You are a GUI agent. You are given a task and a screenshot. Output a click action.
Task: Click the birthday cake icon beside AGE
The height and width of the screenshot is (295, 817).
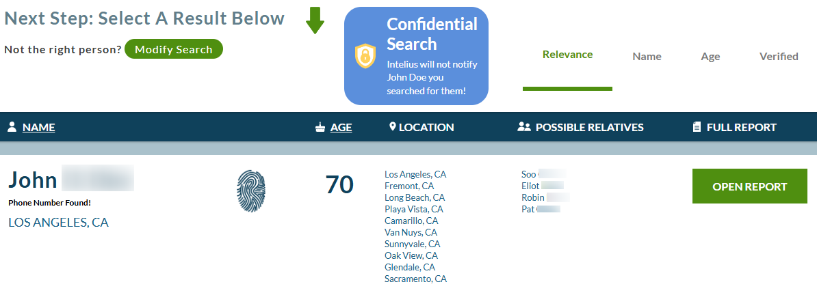(x=320, y=127)
